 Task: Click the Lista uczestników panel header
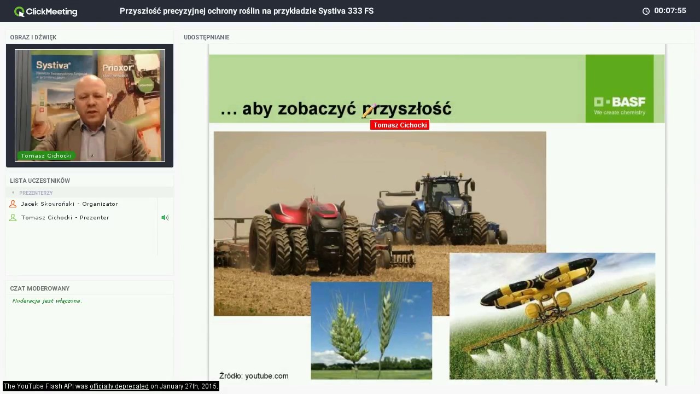[40, 181]
